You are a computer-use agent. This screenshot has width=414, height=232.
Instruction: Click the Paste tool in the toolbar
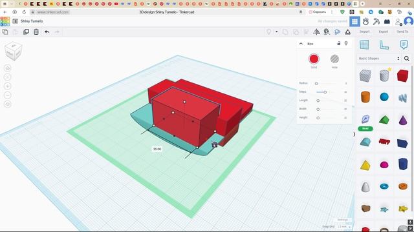point(16,32)
